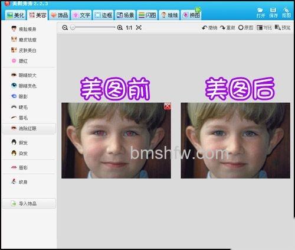This screenshot has height=250, width=295.
Task: Open the 纹身 tattoo tool
Action: click(19, 182)
